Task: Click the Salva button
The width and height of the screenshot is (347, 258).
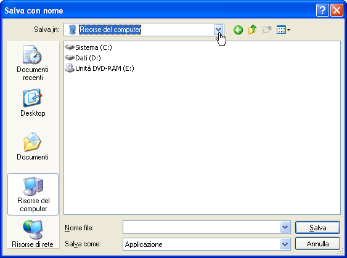Action: tap(317, 227)
